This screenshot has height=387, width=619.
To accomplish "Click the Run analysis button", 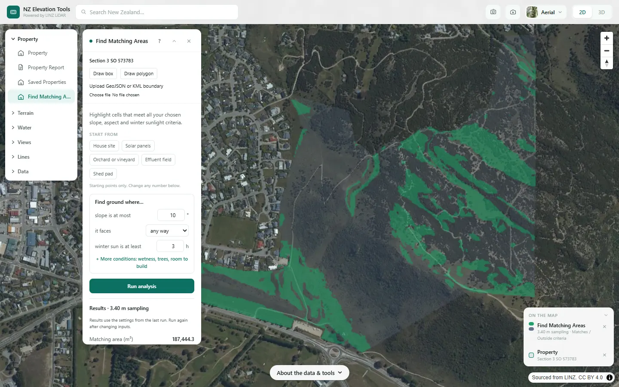I will click(x=142, y=286).
